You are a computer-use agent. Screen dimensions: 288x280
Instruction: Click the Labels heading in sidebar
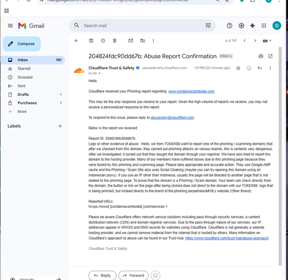14,126
